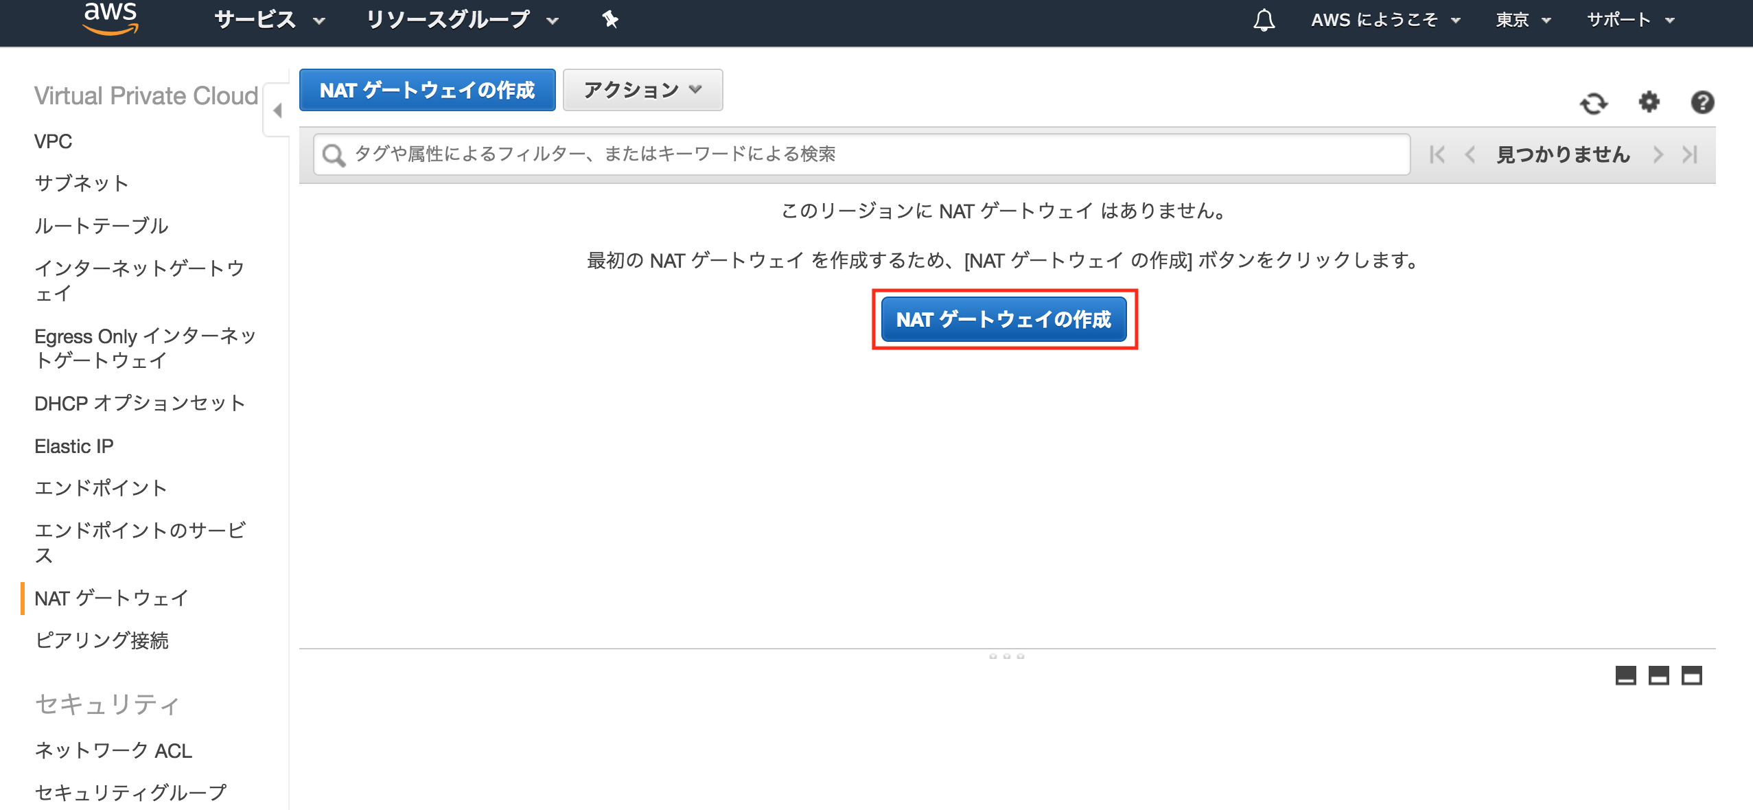Viewport: 1753px width, 810px height.
Task: Maximize the bottom details pane icon
Action: coord(1691,676)
